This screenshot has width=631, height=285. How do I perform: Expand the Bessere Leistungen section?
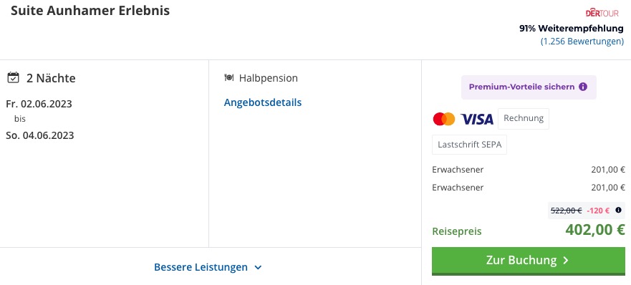tap(208, 267)
